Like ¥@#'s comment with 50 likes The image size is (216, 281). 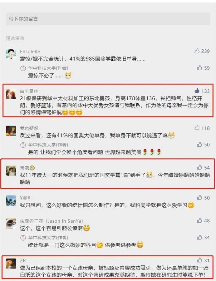(x=199, y=198)
